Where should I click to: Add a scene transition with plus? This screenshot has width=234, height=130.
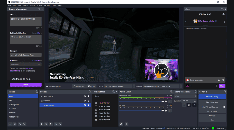[184, 105]
